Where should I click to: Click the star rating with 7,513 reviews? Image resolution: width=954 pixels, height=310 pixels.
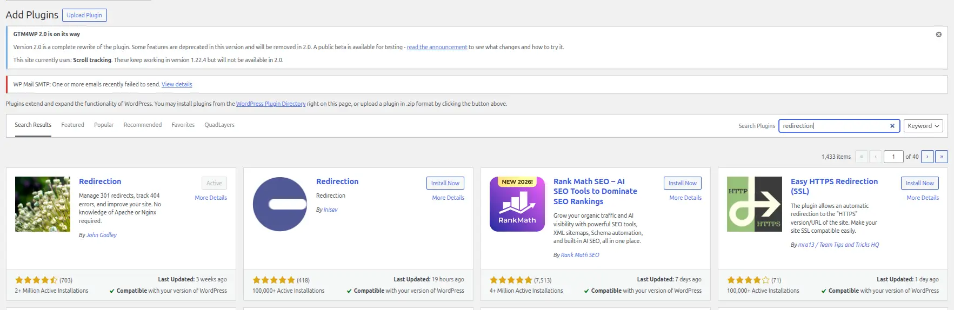point(511,280)
